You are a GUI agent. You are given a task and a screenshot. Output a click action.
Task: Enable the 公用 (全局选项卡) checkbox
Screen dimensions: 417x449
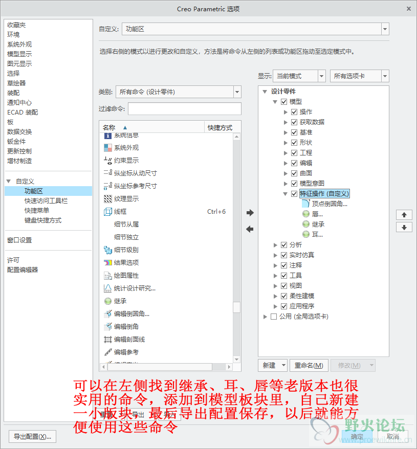[274, 317]
